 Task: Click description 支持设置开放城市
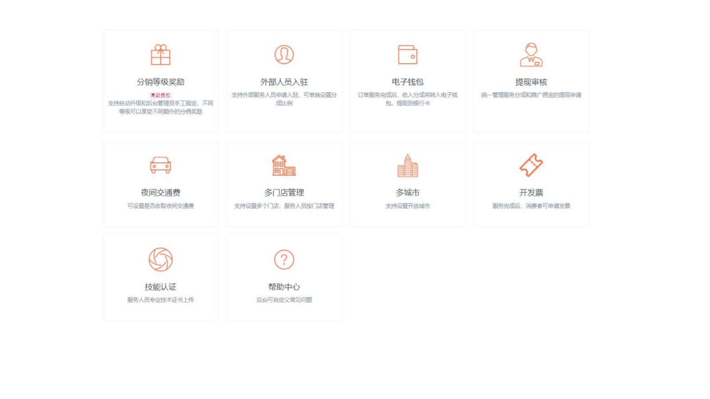point(407,206)
